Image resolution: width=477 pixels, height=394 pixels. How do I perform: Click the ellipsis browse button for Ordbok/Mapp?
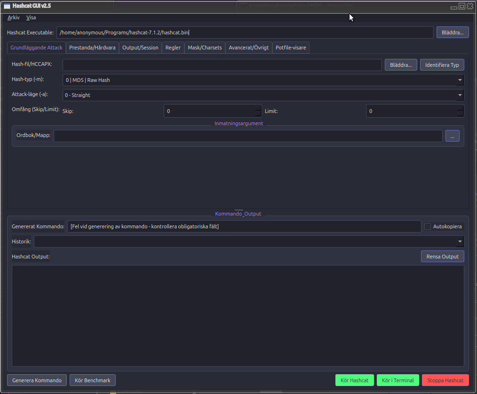pyautogui.click(x=453, y=136)
